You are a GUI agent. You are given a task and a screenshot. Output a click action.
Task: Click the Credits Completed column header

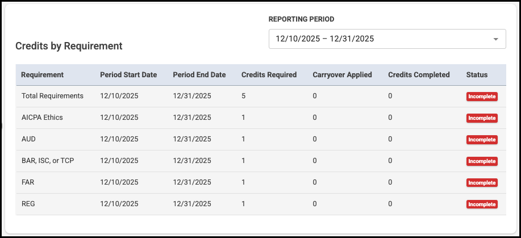(x=419, y=75)
